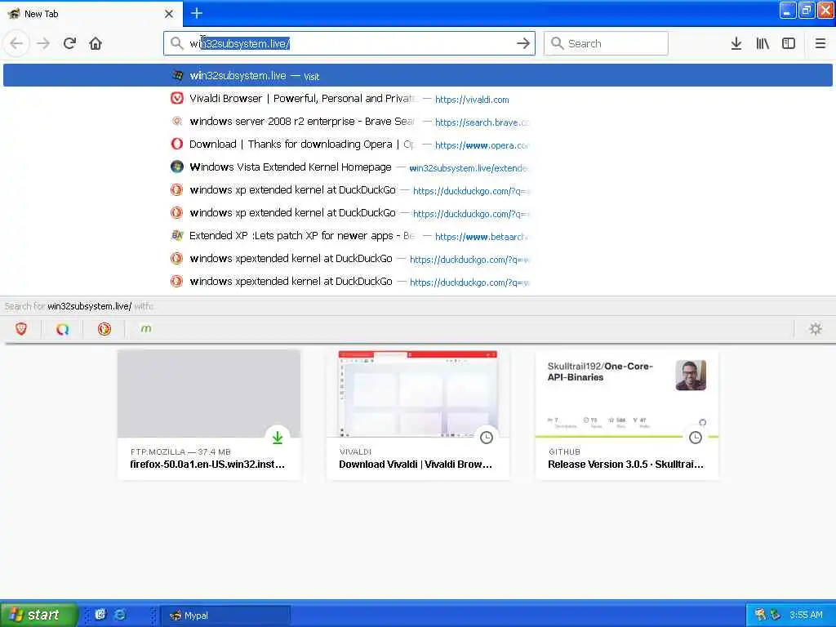
Task: Click Brave Search favicon in suggestions
Action: [x=176, y=122]
